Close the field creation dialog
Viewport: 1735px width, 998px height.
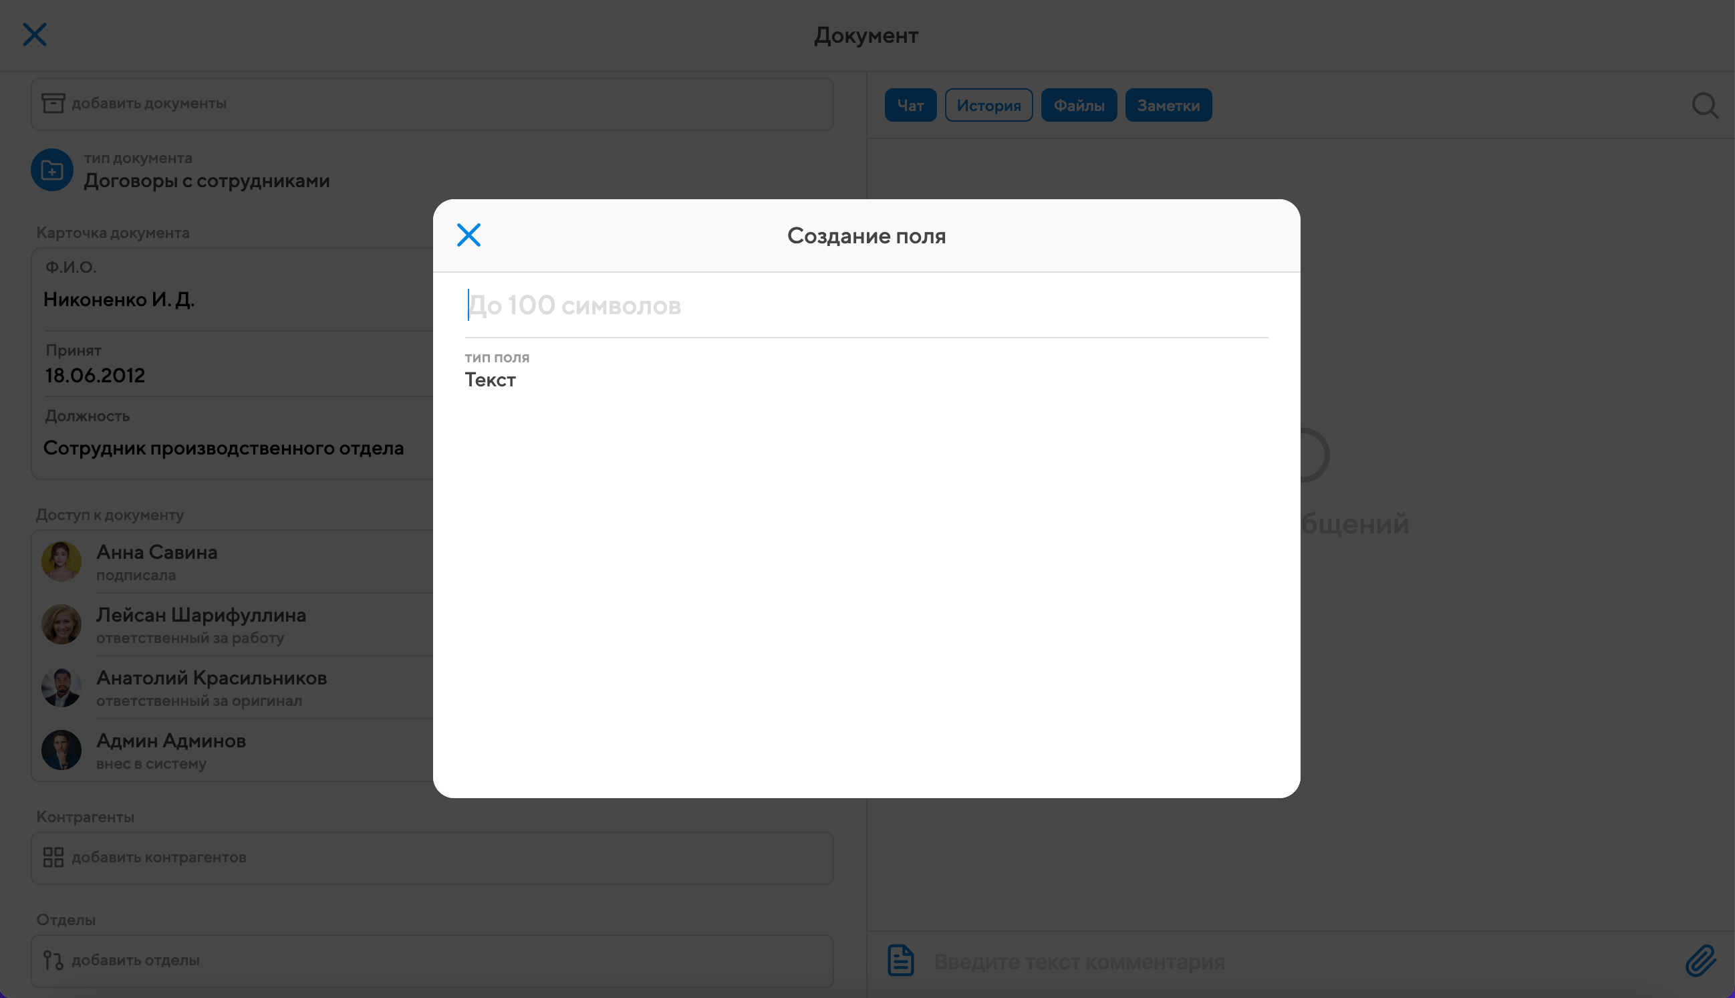(469, 235)
